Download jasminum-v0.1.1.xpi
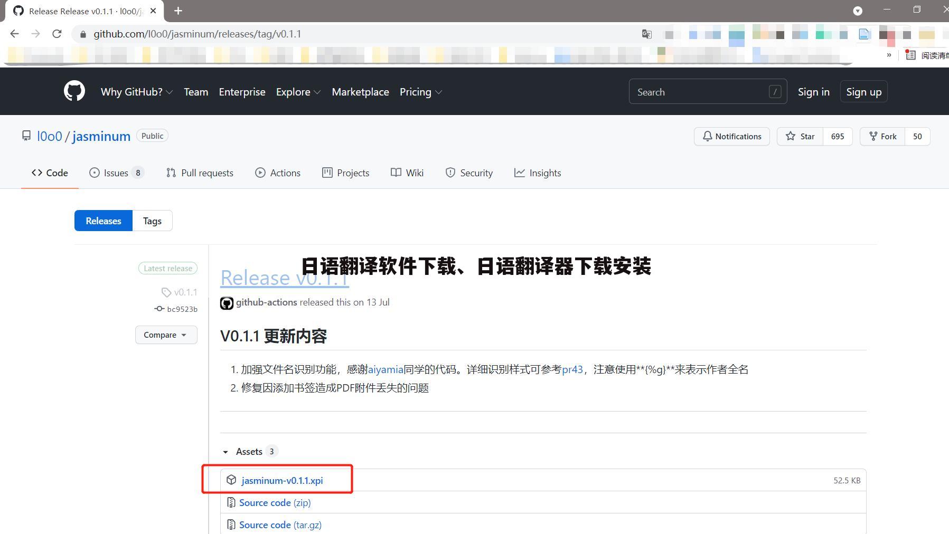The height and width of the screenshot is (534, 949). point(282,480)
